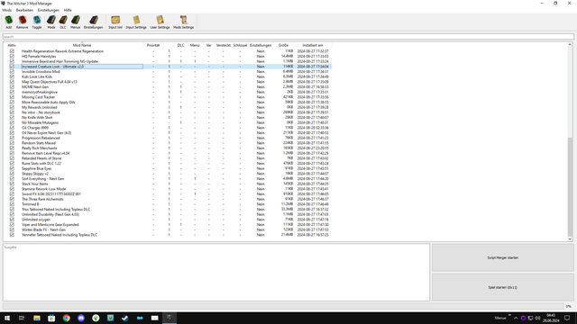The width and height of the screenshot is (577, 324).
Task: Open Steam from the taskbar
Action: [x=125, y=318]
